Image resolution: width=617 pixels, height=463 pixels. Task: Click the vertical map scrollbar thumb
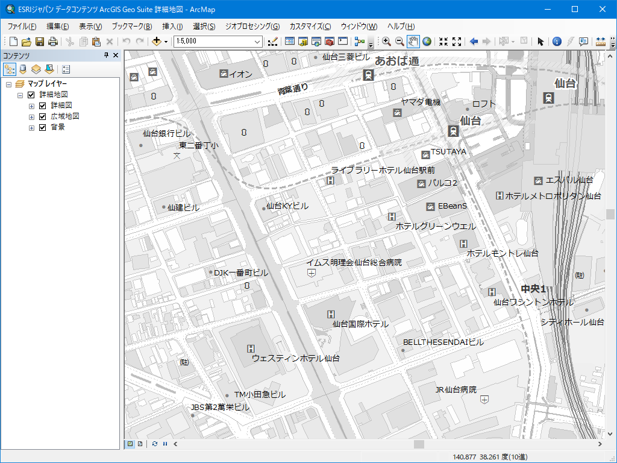610,214
